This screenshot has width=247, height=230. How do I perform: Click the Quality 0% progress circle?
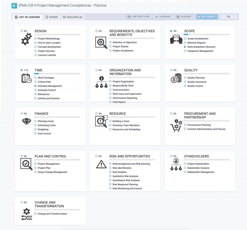[171, 70]
